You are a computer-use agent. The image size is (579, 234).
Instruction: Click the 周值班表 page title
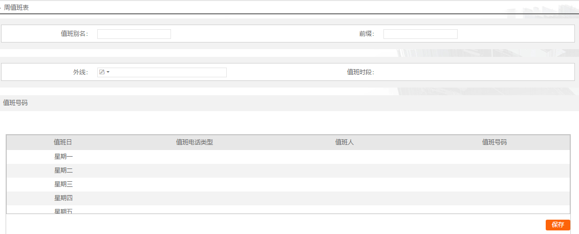(16, 7)
